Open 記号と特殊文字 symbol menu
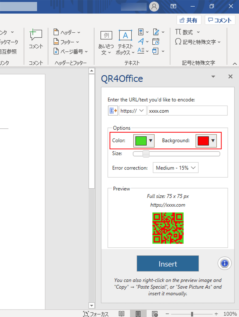This screenshot has height=317, width=239. (x=198, y=42)
